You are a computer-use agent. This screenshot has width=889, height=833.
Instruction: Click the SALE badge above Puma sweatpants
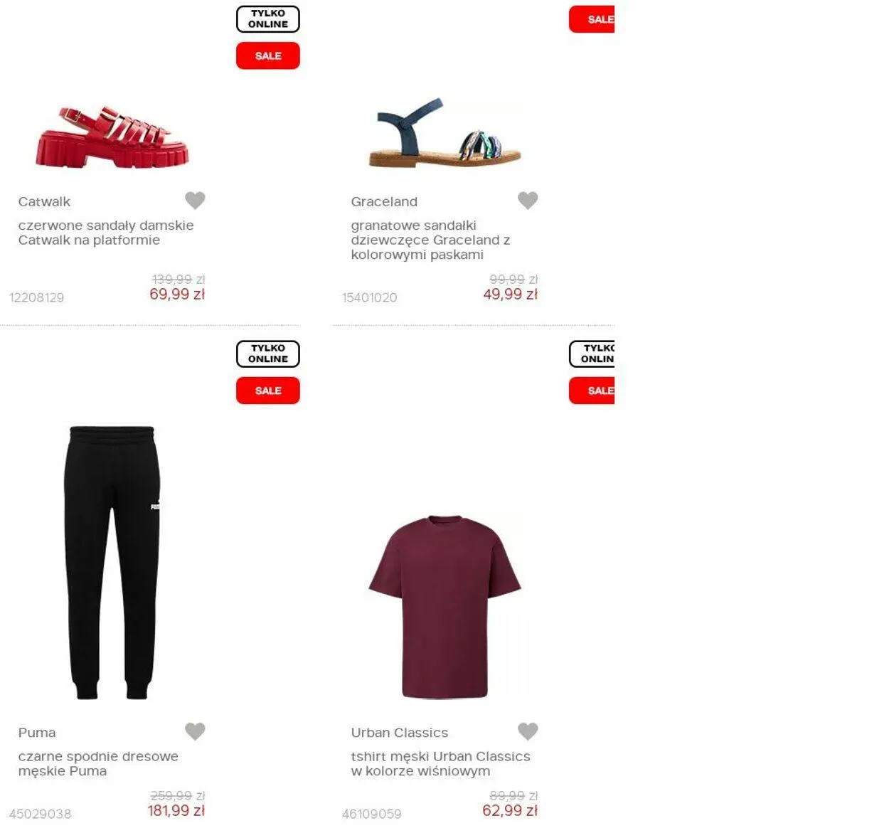[x=268, y=391]
